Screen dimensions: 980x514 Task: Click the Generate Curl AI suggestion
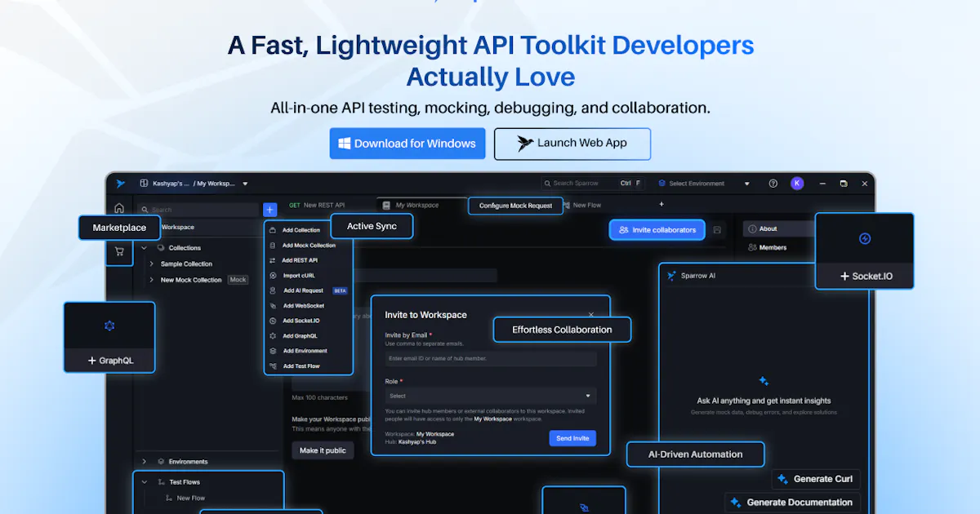pos(815,479)
